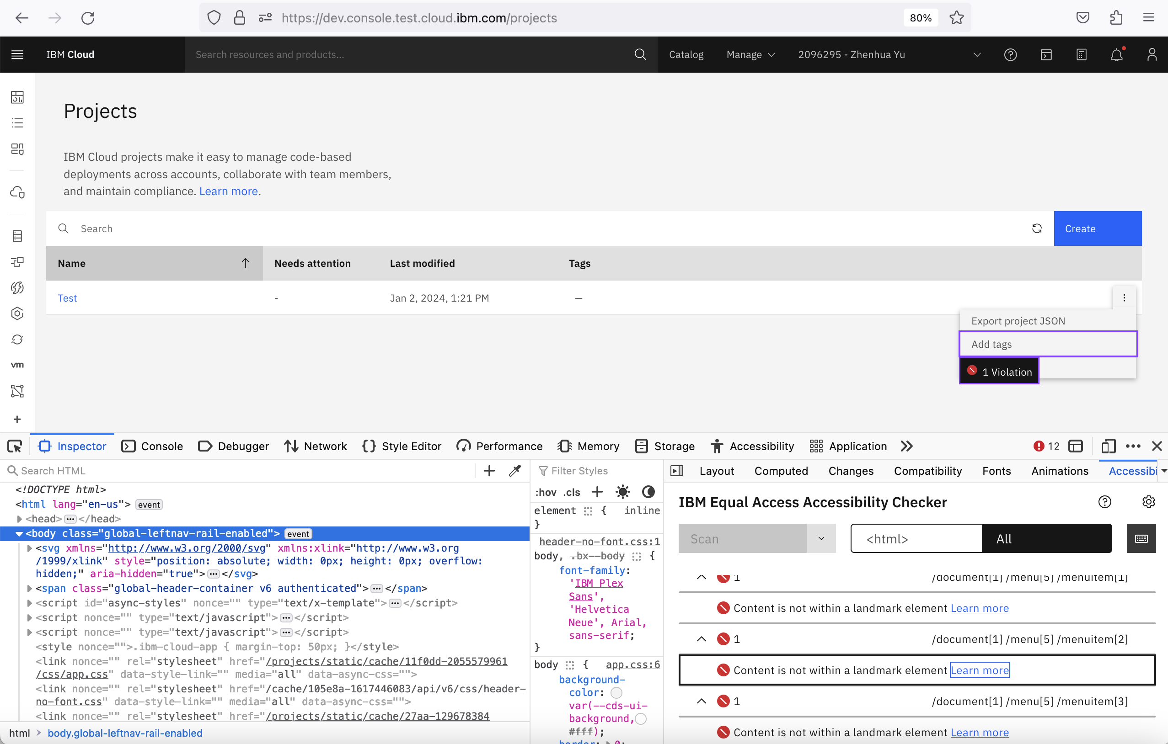This screenshot has width=1168, height=744.
Task: Open the Help icon in header
Action: coord(1010,54)
